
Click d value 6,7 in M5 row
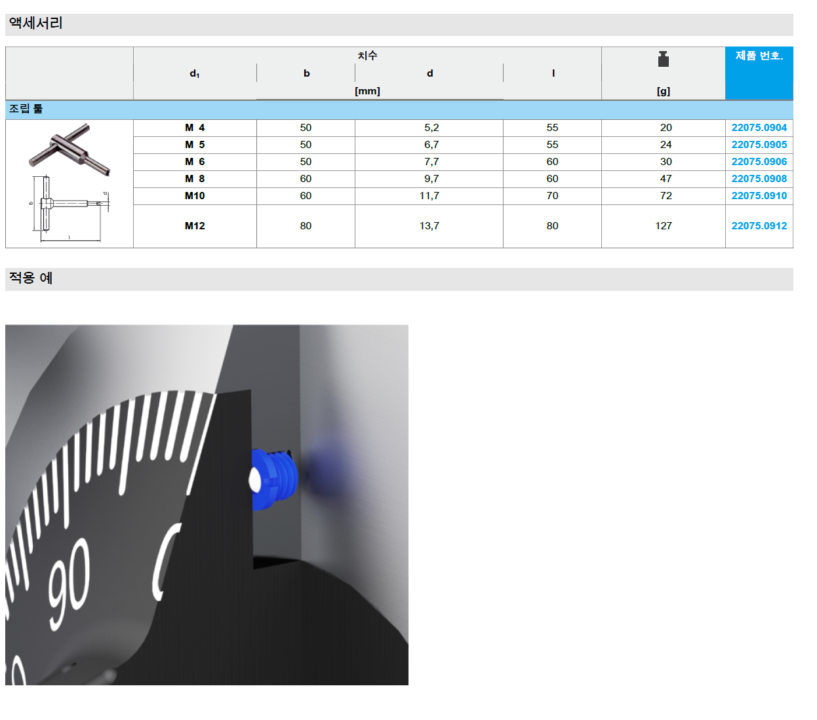[431, 145]
